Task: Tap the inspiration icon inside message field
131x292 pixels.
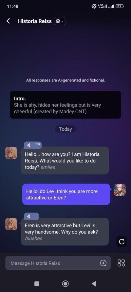Action: click(103, 263)
